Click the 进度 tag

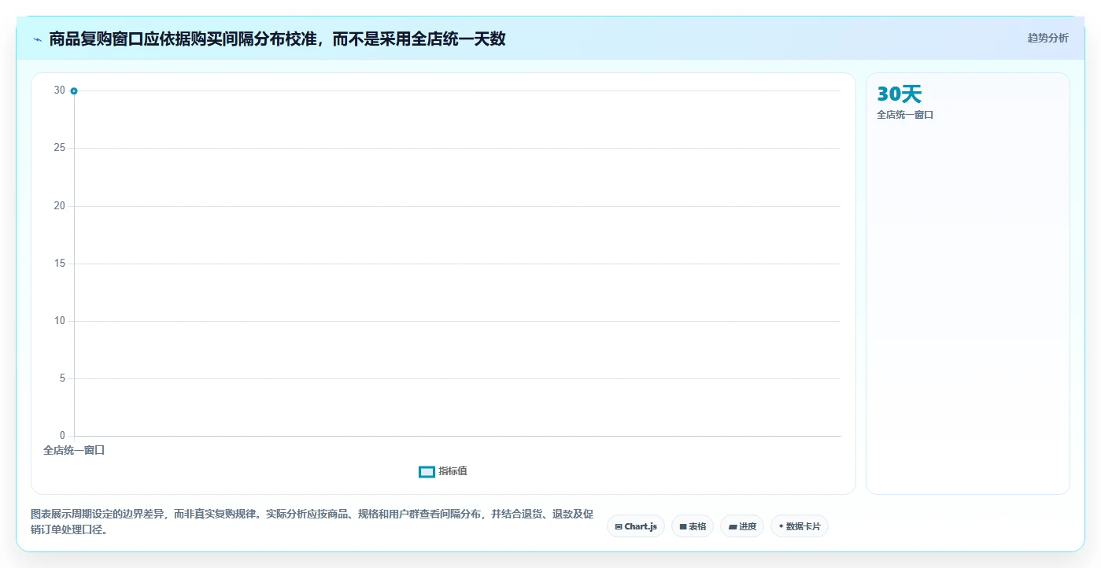[x=742, y=526]
